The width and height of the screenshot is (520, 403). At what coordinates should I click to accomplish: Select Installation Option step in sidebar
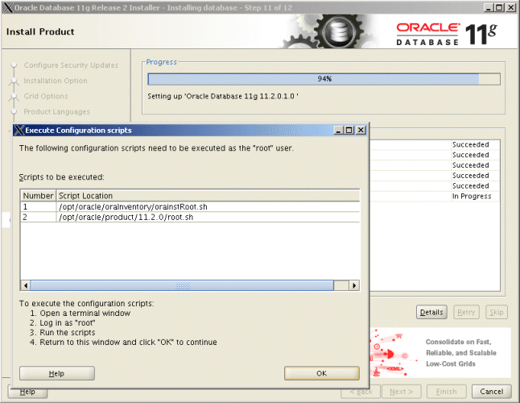56,81
